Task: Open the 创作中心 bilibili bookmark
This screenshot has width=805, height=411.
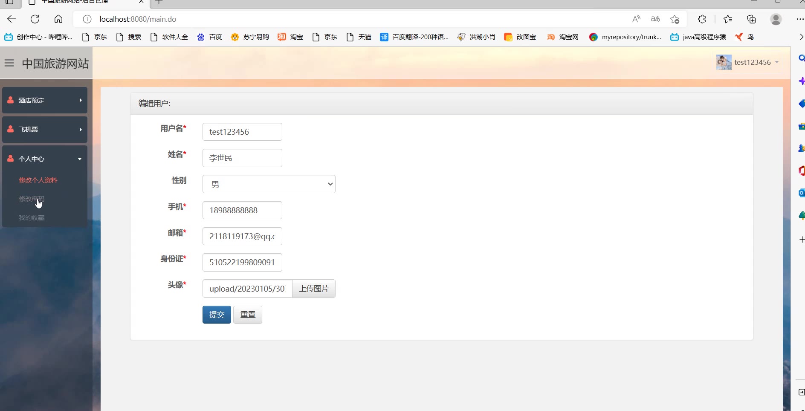Action: [38, 37]
